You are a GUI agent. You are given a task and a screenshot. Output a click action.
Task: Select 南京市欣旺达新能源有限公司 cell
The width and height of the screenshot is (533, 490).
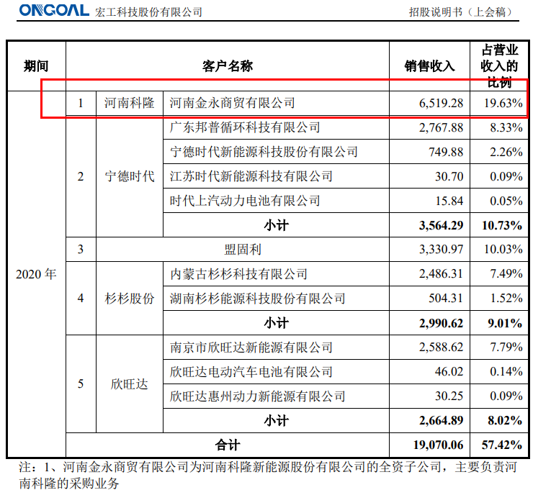point(276,348)
